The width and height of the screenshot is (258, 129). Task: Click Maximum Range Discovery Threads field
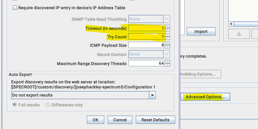pos(146,63)
